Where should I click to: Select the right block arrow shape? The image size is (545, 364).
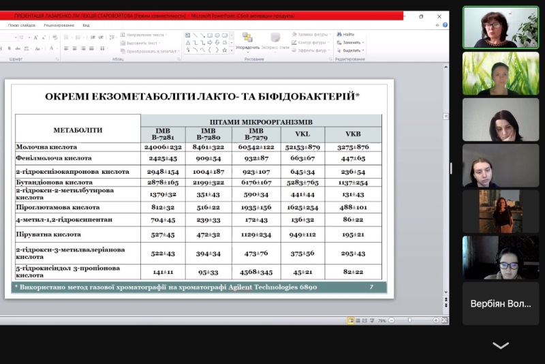coord(210,43)
